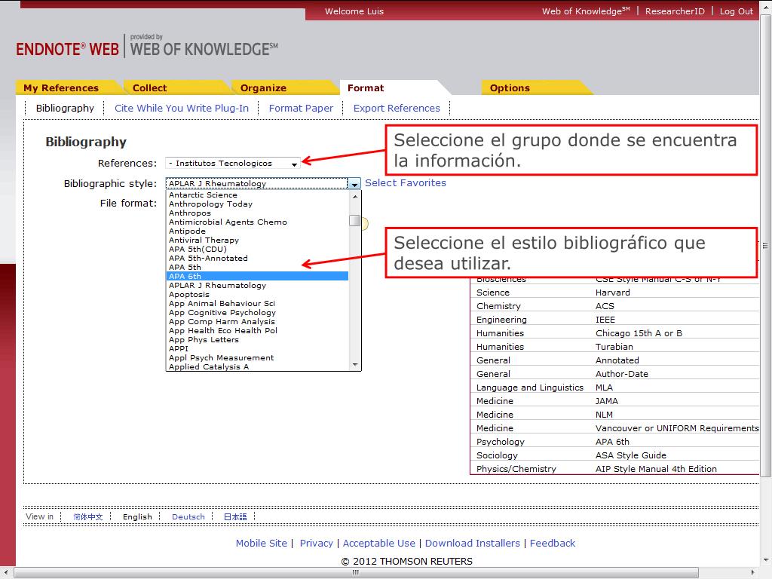Click the page scroll-down arrow
Screen dimensions: 772x579
[x=766, y=561]
